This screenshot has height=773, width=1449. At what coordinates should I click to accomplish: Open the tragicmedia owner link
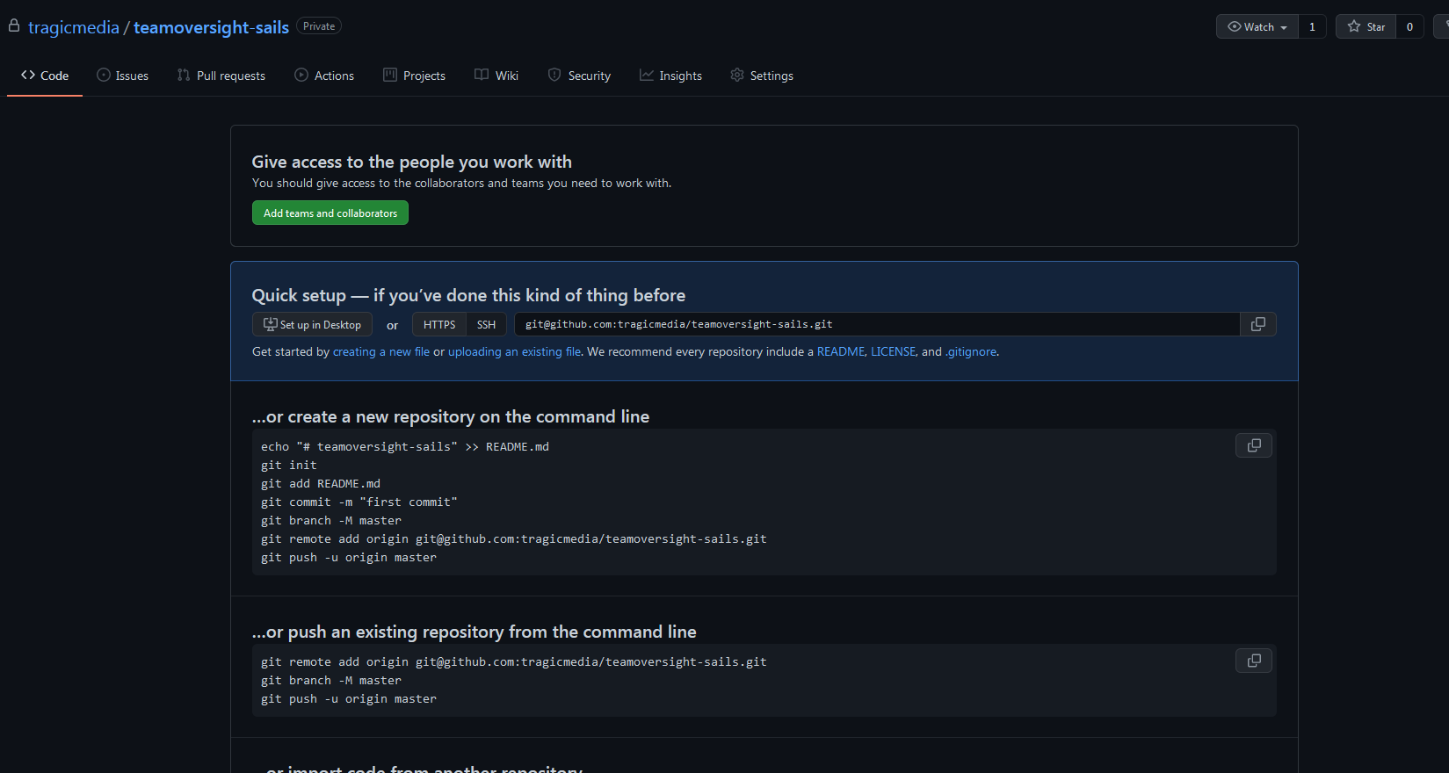click(x=74, y=27)
